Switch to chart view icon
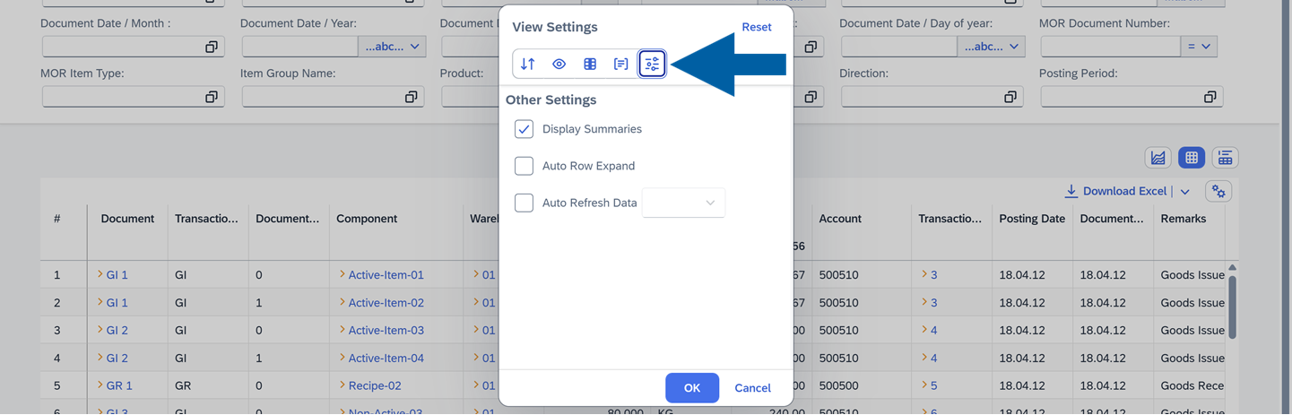 (1158, 158)
